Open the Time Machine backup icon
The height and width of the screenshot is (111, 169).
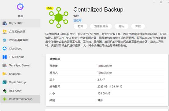point(5,40)
